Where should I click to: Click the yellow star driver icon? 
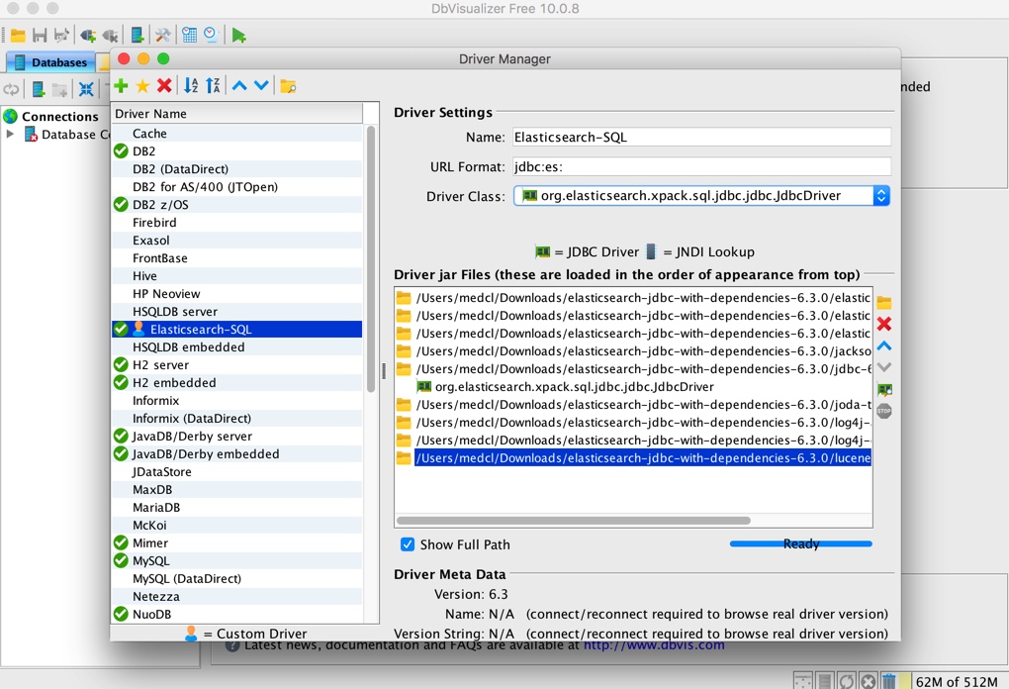click(142, 86)
